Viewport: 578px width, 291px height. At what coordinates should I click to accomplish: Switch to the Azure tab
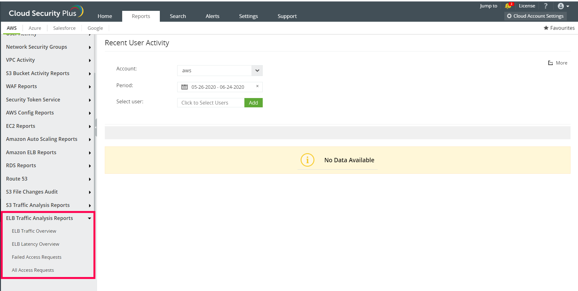[x=35, y=28]
